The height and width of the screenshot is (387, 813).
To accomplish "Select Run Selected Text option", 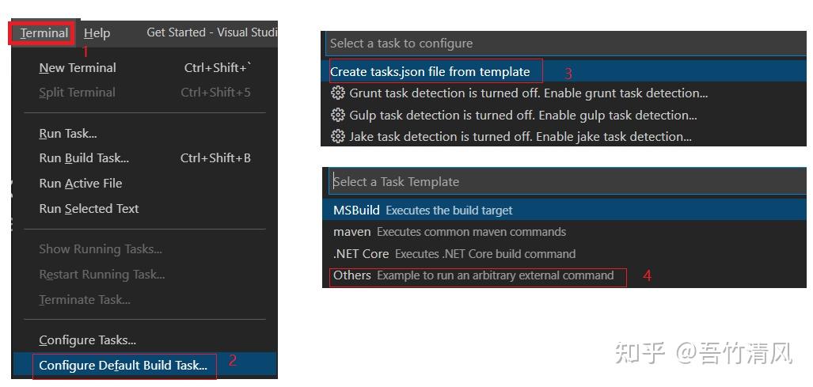I will tap(145, 209).
